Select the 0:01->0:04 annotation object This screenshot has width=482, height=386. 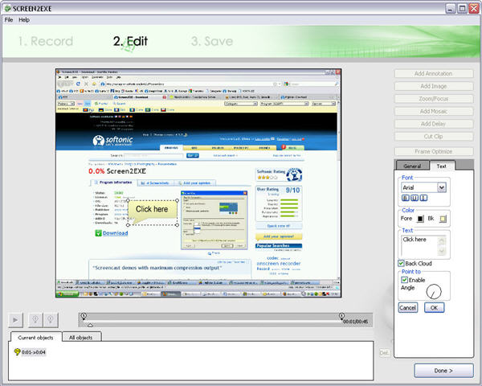click(x=34, y=352)
